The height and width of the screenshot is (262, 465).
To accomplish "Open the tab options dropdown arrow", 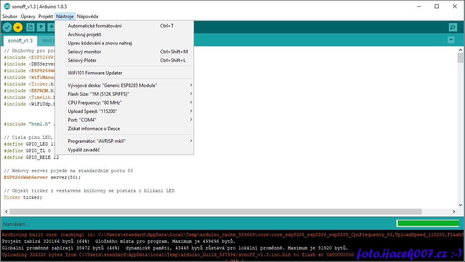I will click(451, 40).
